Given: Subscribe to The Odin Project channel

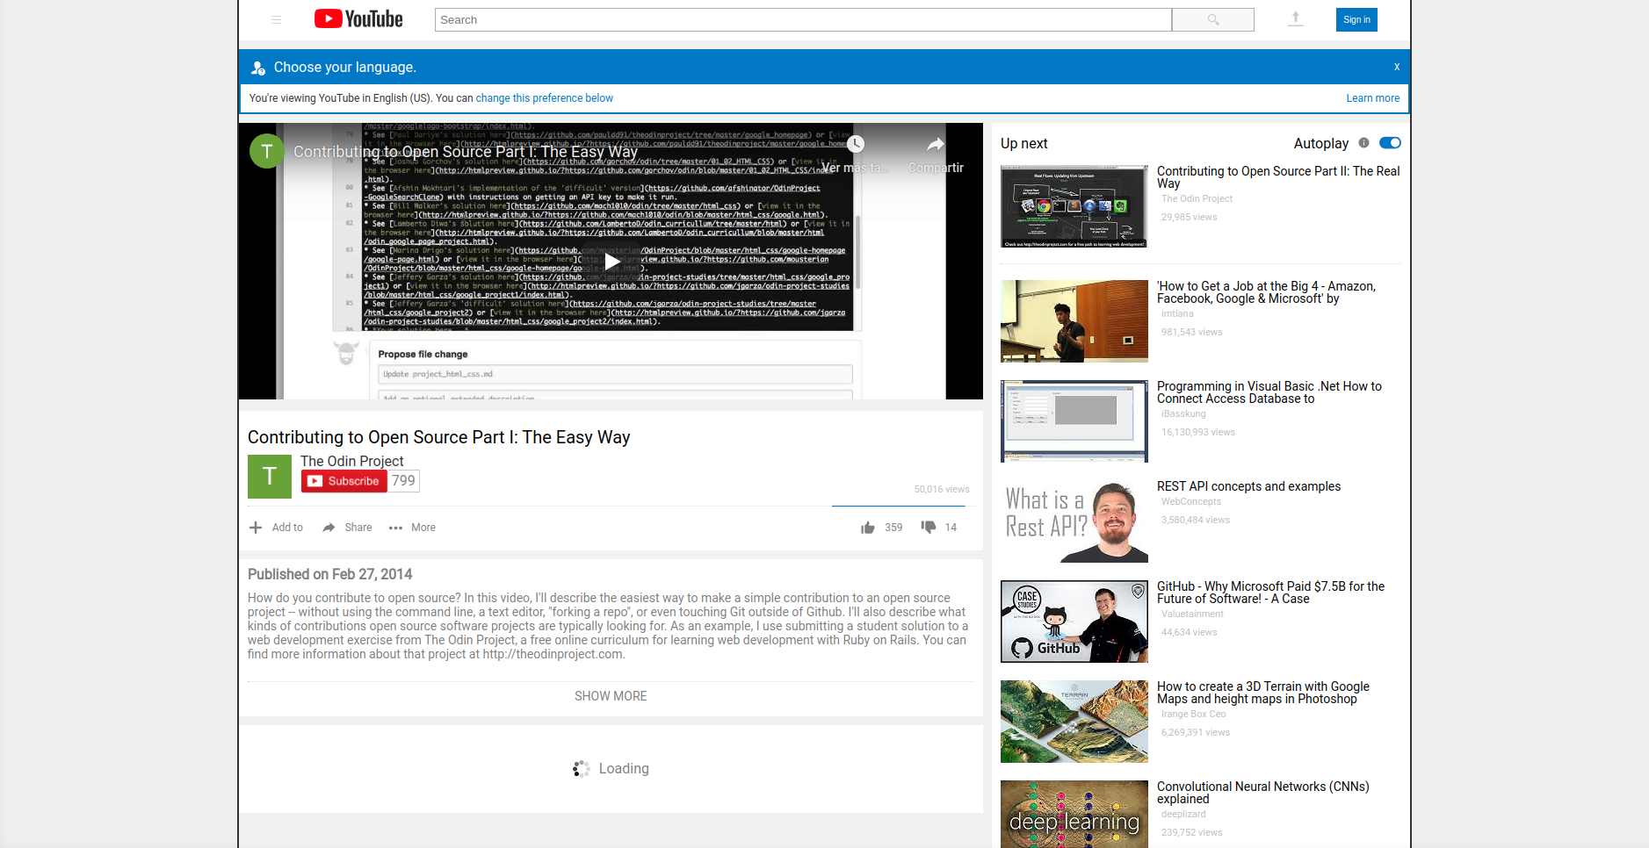Looking at the screenshot, I should [344, 481].
